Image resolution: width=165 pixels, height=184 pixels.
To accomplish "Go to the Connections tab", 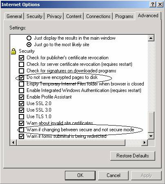I will coord(98,16).
